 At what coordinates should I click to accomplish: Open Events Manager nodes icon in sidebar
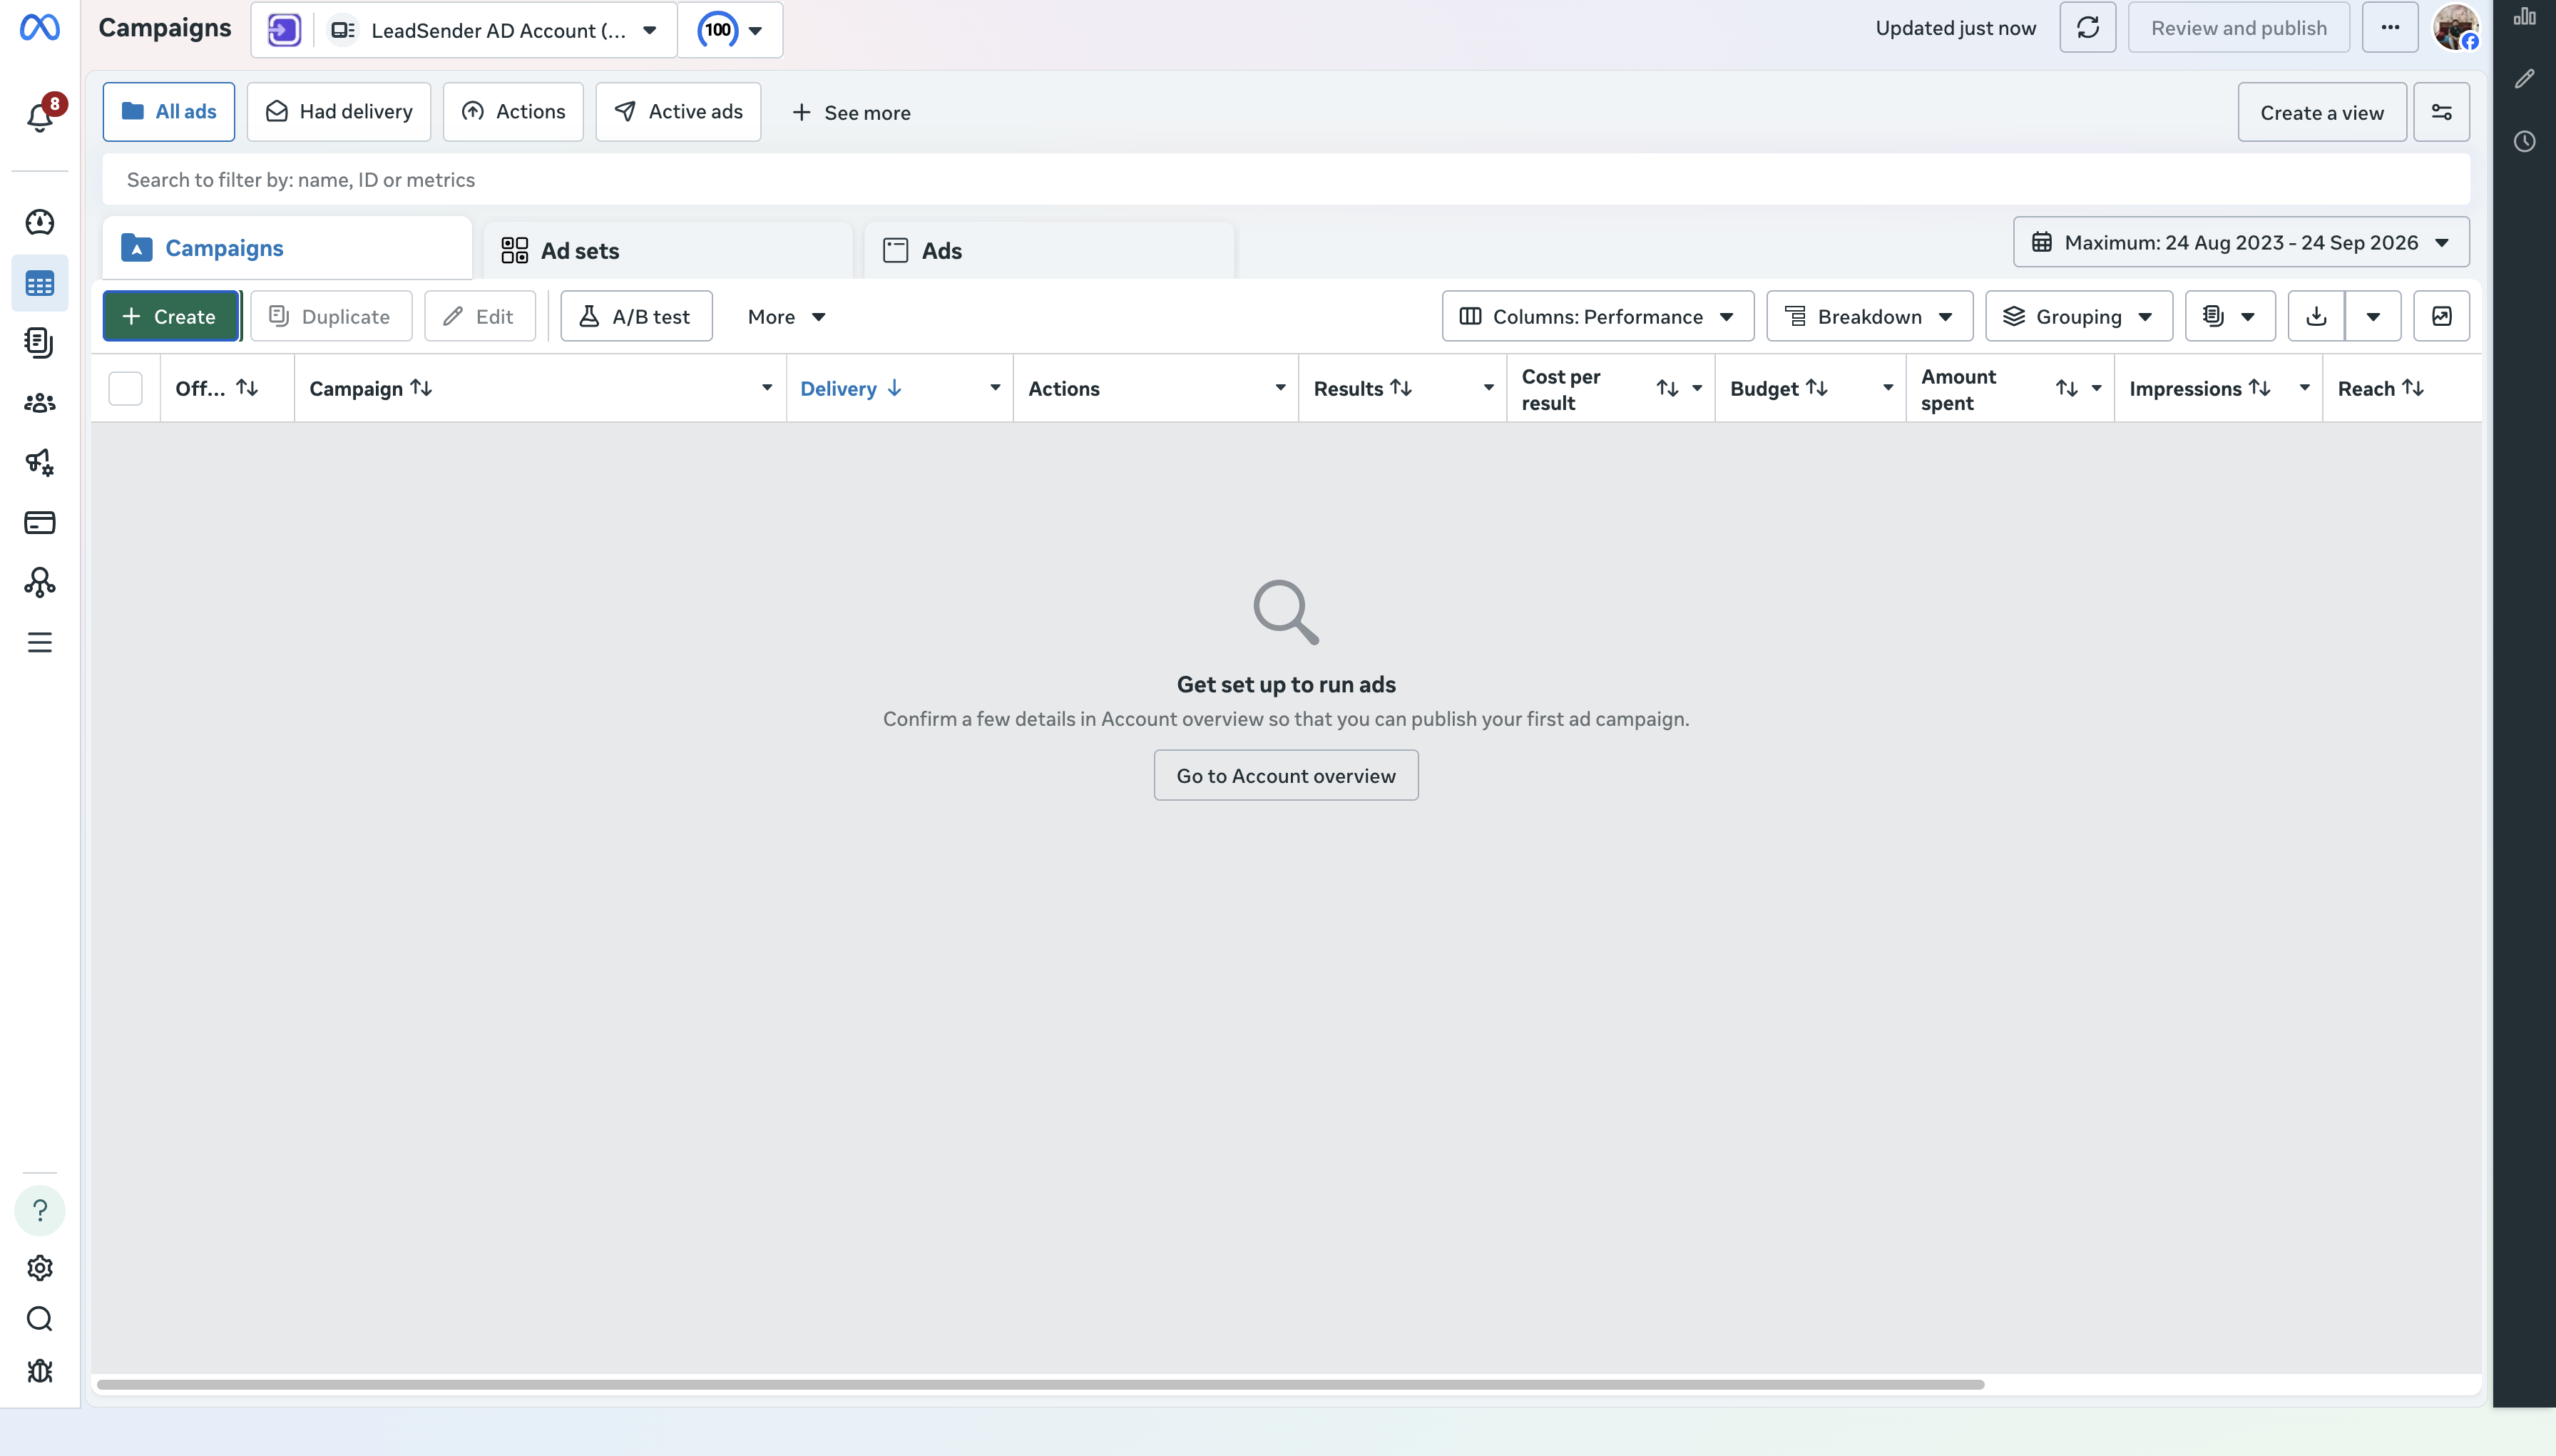[x=40, y=582]
